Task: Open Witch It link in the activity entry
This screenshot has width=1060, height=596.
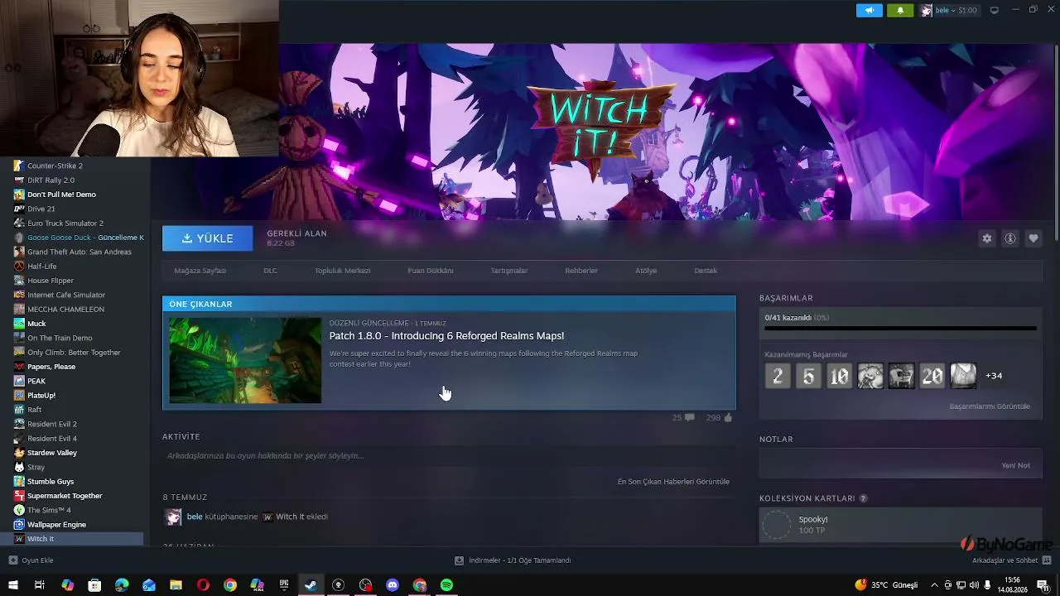Action: click(290, 517)
